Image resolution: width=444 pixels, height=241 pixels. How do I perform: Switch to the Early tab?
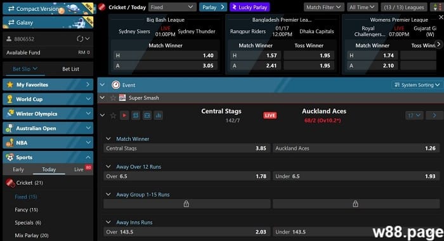(18, 169)
